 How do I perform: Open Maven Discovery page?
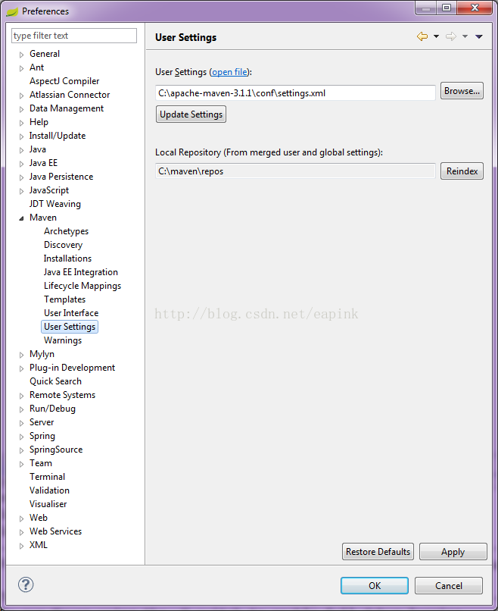[x=63, y=245]
